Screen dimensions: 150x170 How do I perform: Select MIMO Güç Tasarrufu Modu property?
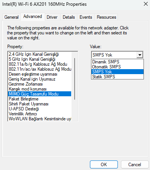coord(40,94)
